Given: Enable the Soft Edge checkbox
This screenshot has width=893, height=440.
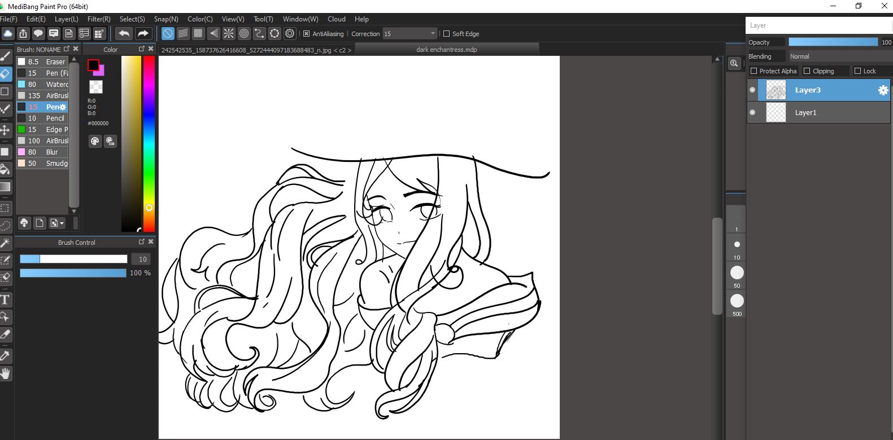Looking at the screenshot, I should (446, 34).
